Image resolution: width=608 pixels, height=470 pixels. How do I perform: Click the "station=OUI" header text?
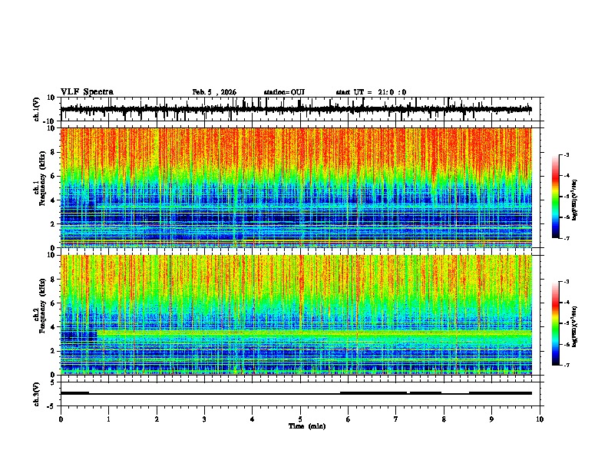284,92
